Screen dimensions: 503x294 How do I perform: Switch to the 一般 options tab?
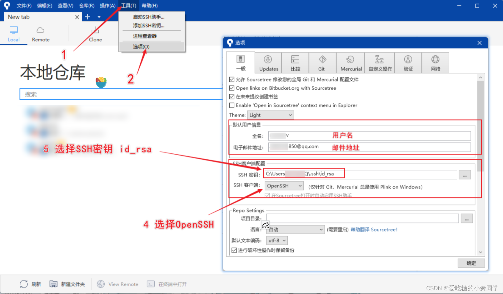[241, 62]
